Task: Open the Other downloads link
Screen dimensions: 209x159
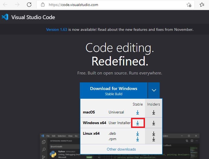Action: point(121,149)
